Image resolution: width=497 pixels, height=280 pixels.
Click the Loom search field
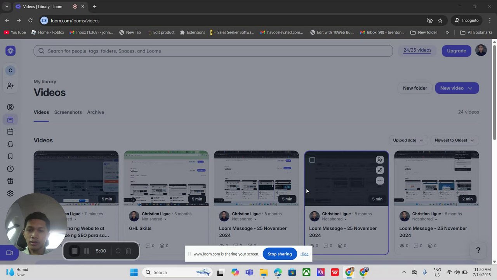click(213, 51)
